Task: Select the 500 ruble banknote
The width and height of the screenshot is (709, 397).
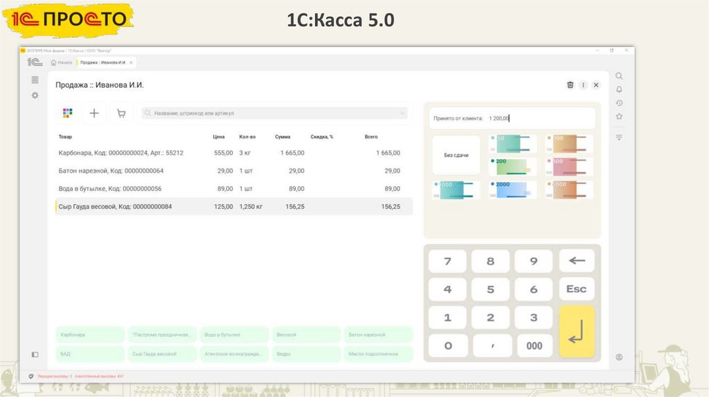Action: point(568,167)
